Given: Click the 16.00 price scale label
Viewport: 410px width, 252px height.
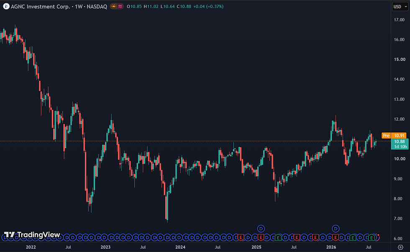Looking at the screenshot, I should click(399, 39).
